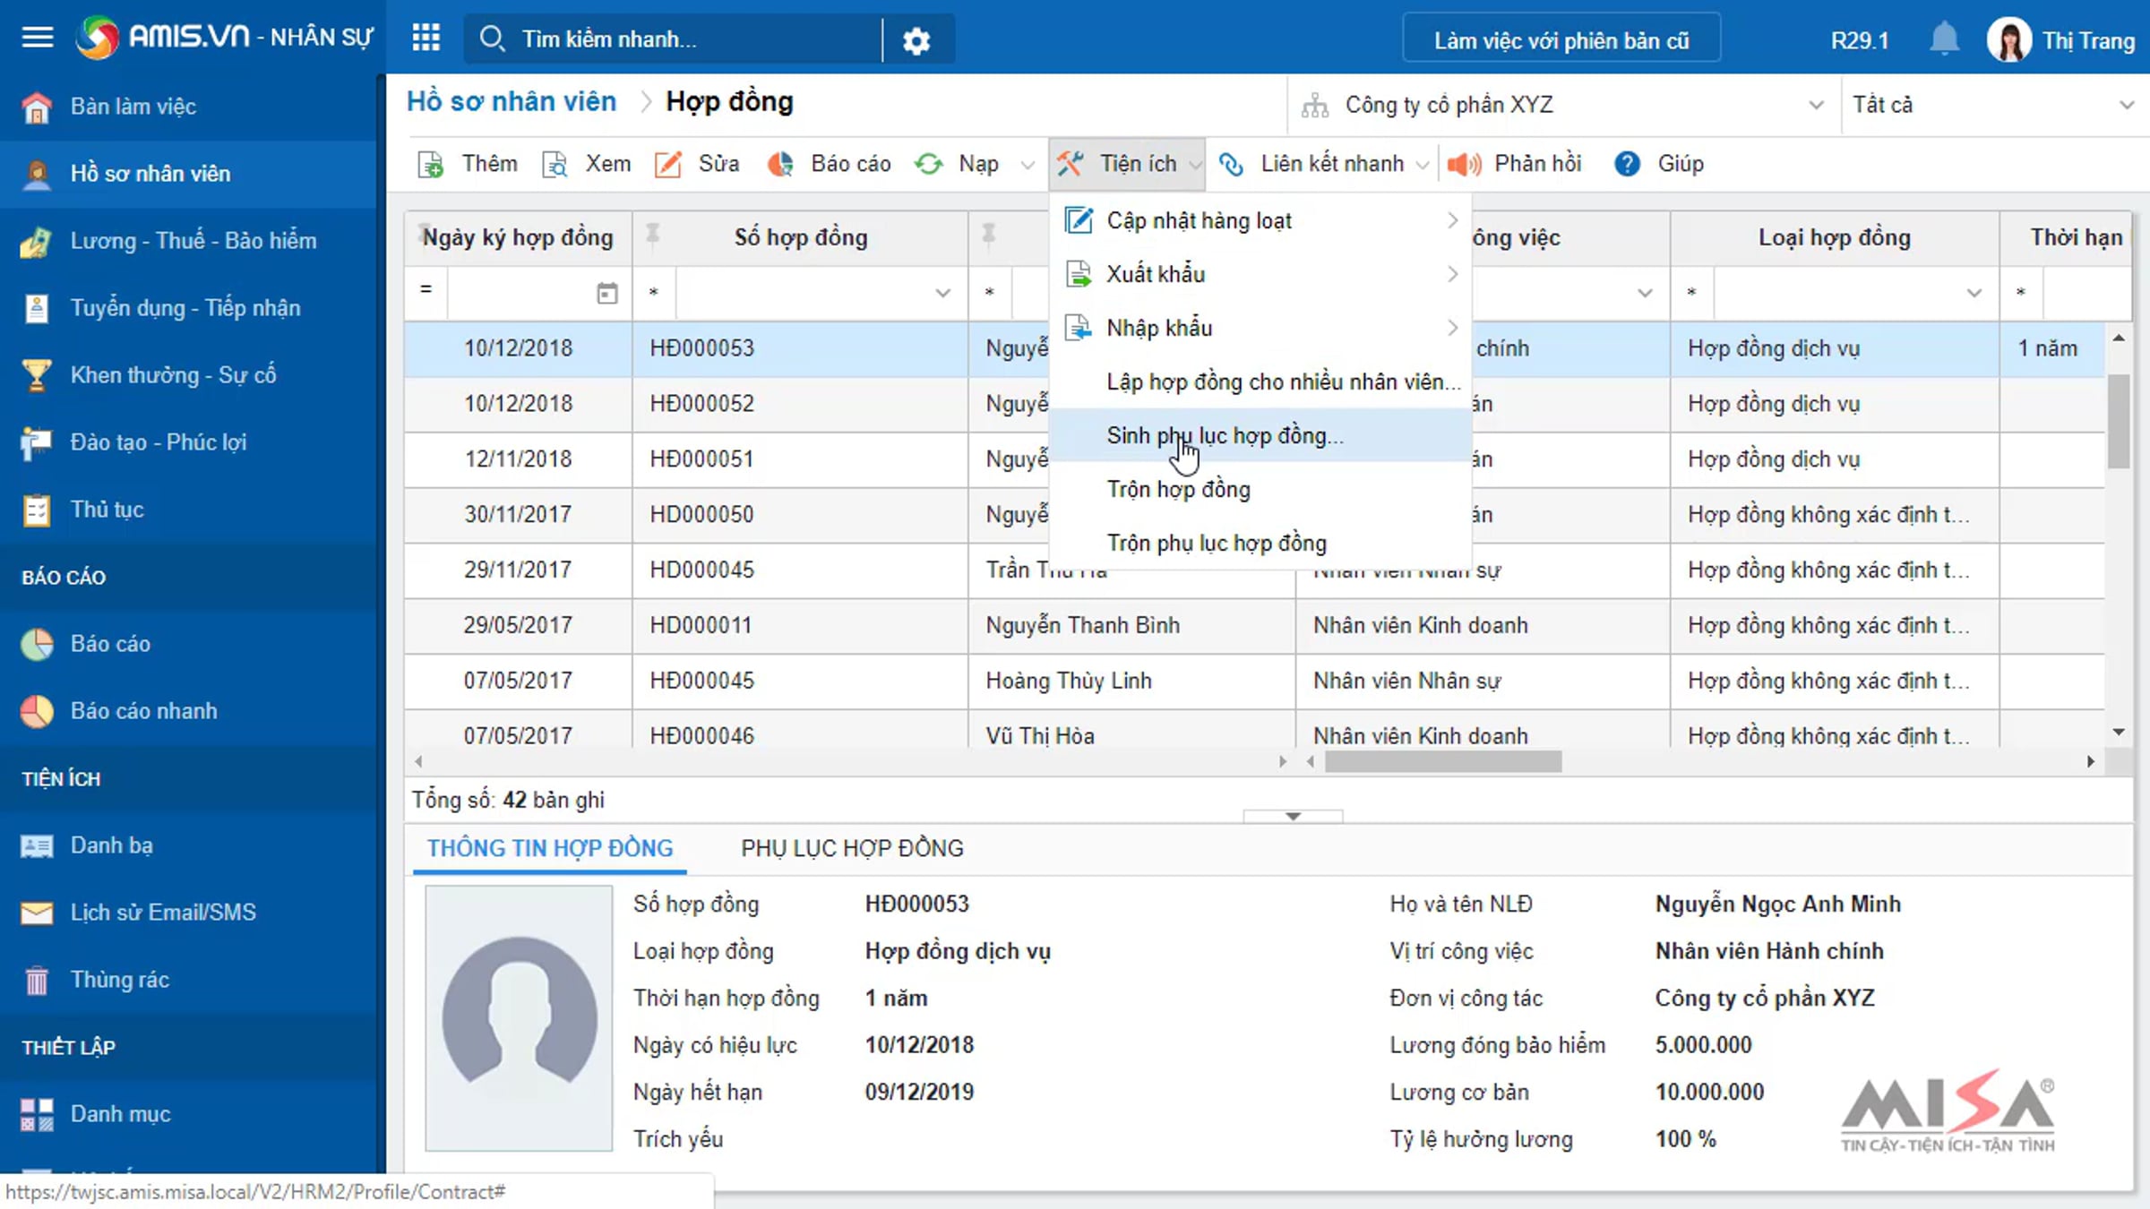Select row HĐ000051
2150x1209 pixels.
click(x=1254, y=459)
